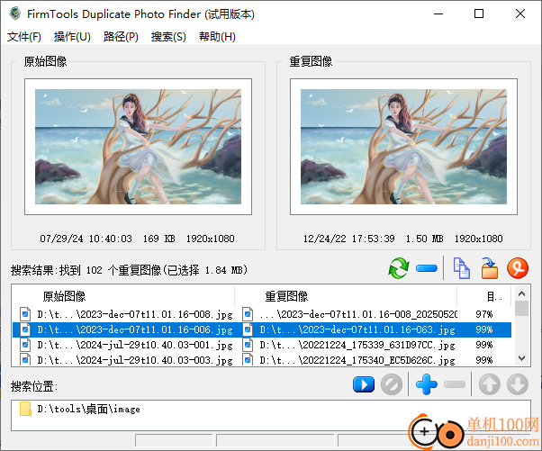Click the green refresh results icon
This screenshot has height=451, width=542.
pyautogui.click(x=399, y=268)
